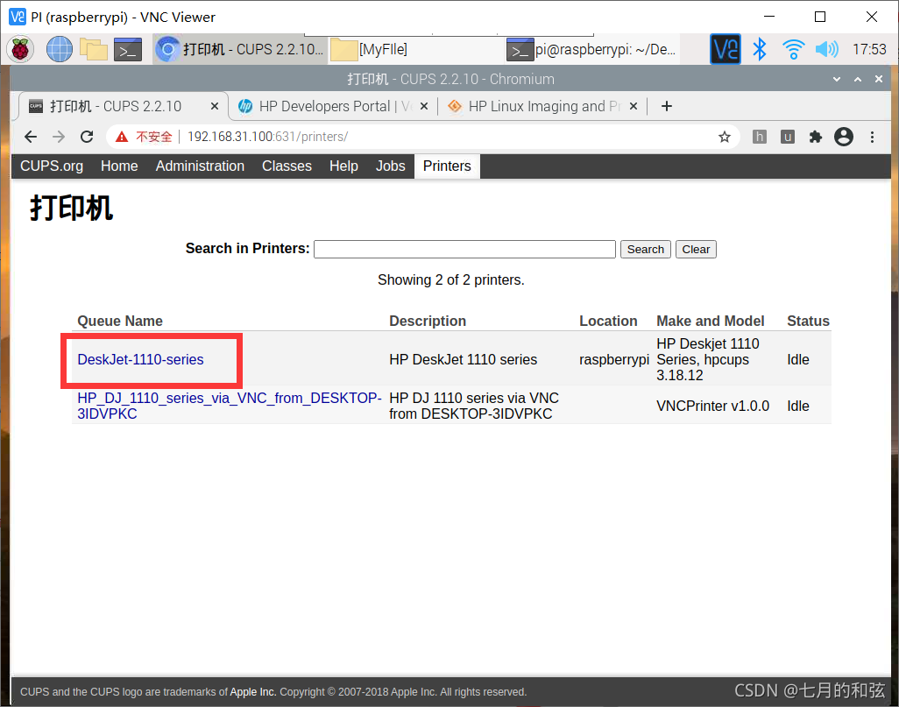Open the 'h' browser extension
The image size is (899, 707).
pyautogui.click(x=760, y=137)
